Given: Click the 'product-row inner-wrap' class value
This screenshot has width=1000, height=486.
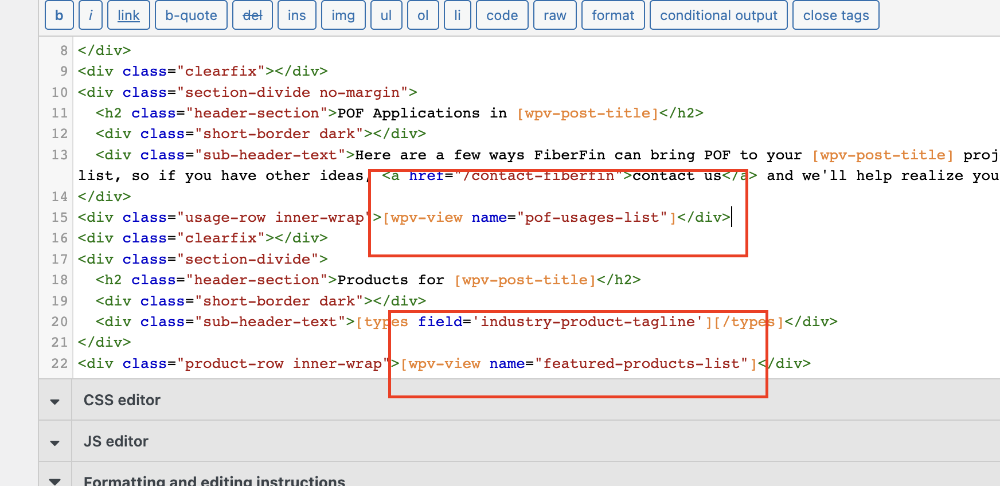Looking at the screenshot, I should pyautogui.click(x=283, y=364).
